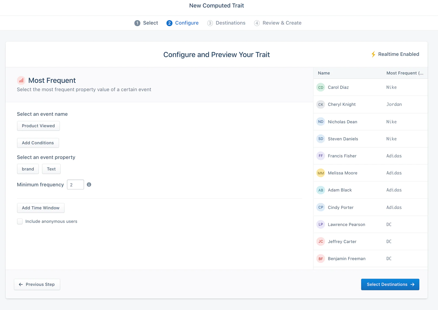438x310 pixels.
Task: Enable the Include anonymous users checkbox
Action: [x=20, y=221]
